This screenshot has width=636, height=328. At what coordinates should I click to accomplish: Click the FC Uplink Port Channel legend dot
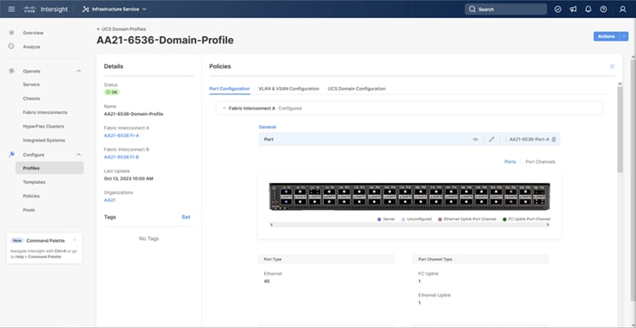click(504, 219)
